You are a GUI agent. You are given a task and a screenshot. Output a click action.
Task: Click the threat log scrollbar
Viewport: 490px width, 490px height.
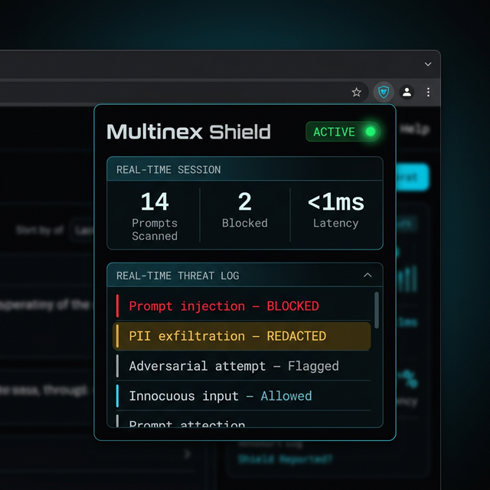(x=376, y=309)
